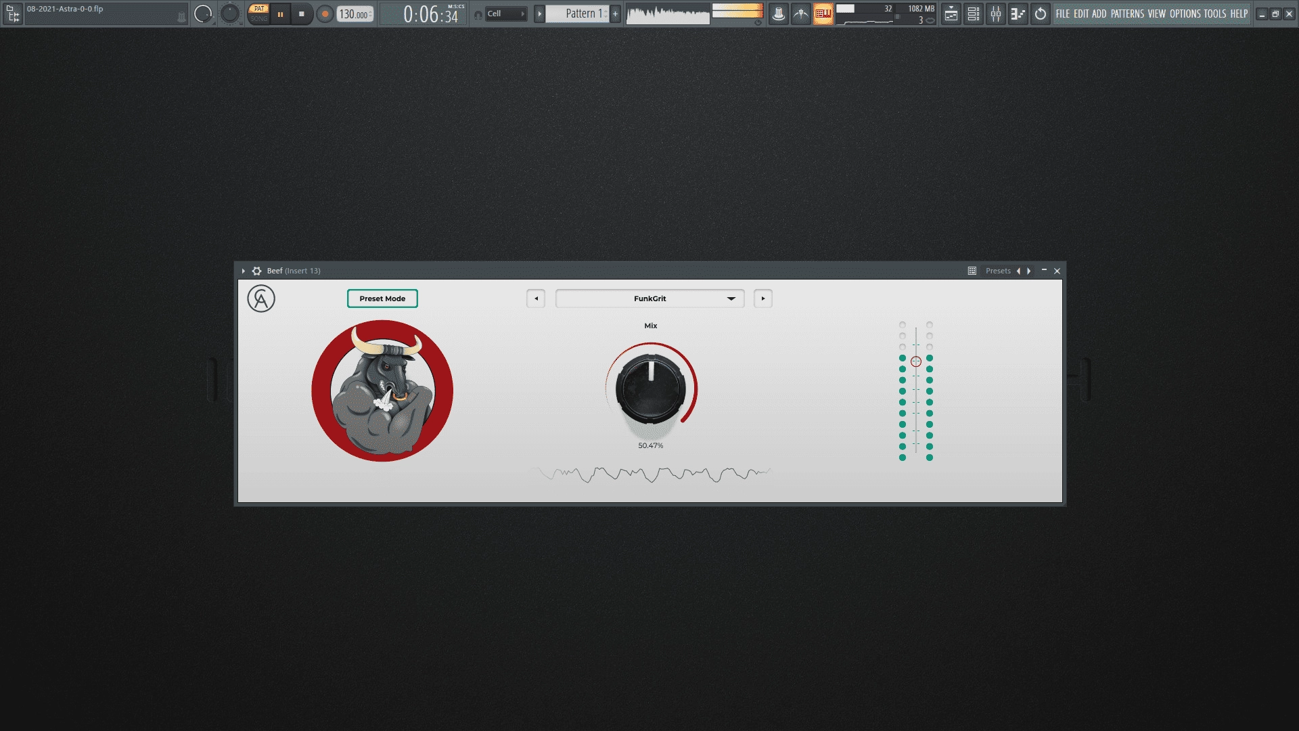Toggle the record button
This screenshot has height=731, width=1299.
coord(325,14)
